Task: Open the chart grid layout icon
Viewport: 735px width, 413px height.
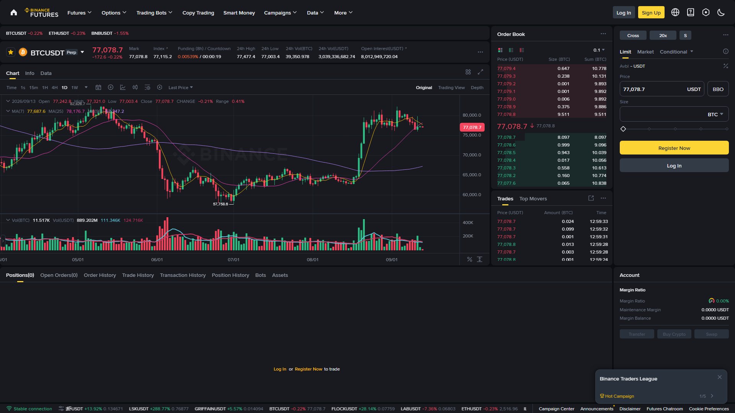Action: pyautogui.click(x=468, y=72)
